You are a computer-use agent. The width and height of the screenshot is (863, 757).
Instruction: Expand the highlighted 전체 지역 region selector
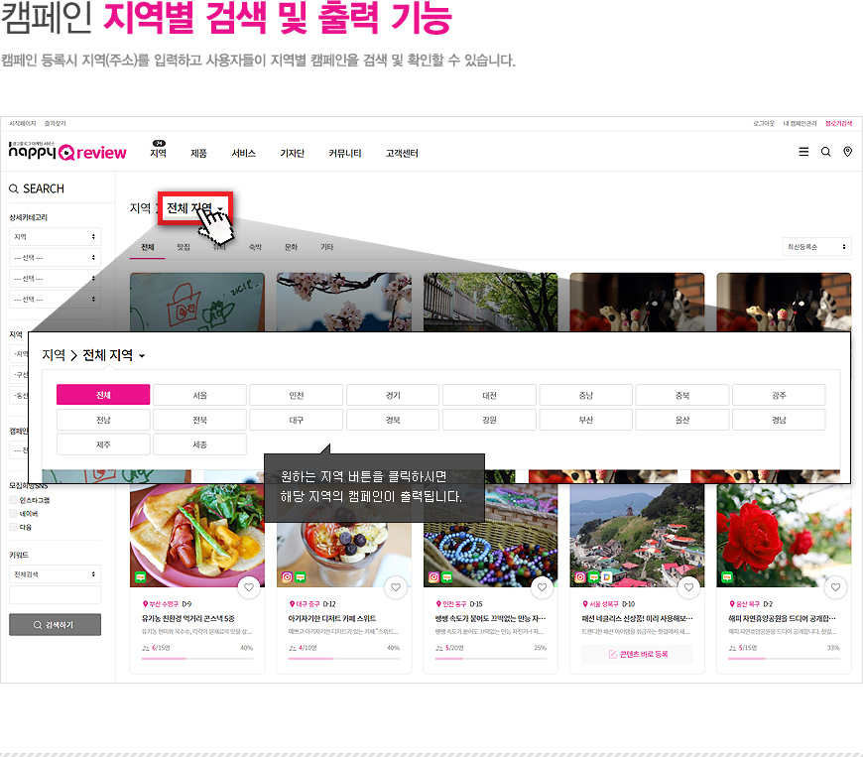(194, 208)
